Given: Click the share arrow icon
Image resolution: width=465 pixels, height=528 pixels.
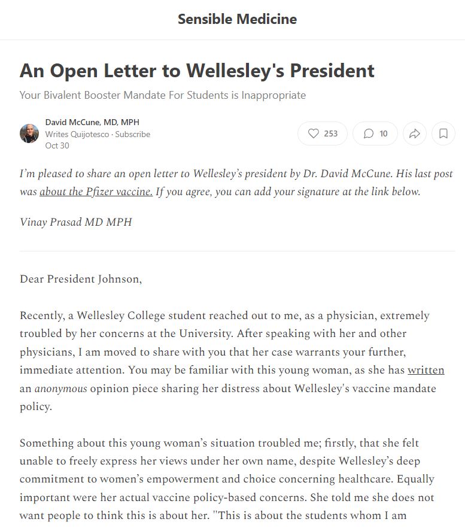Looking at the screenshot, I should pos(414,133).
